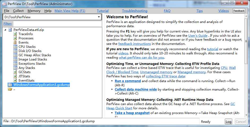Open the Troubleshooting link
This screenshot has height=127, width=250.
tap(135, 11)
